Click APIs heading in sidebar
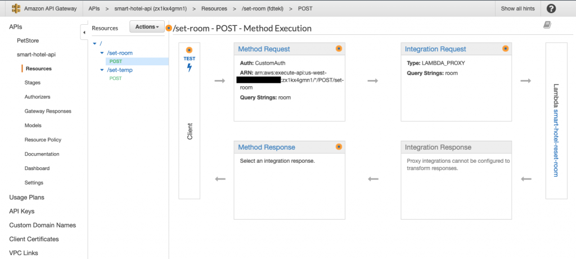The height and width of the screenshot is (259, 576). pyautogui.click(x=16, y=27)
